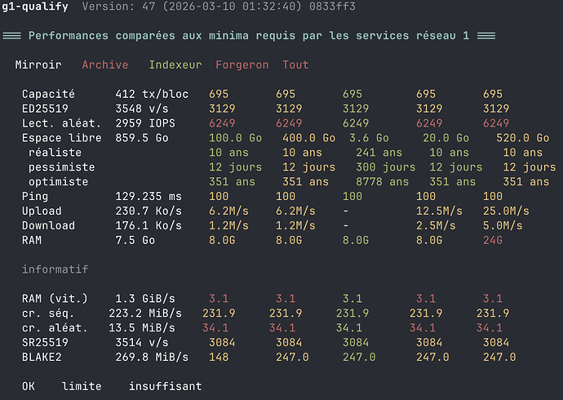Click the informatif section heading
Image resolution: width=563 pixels, height=400 pixels.
click(x=55, y=269)
